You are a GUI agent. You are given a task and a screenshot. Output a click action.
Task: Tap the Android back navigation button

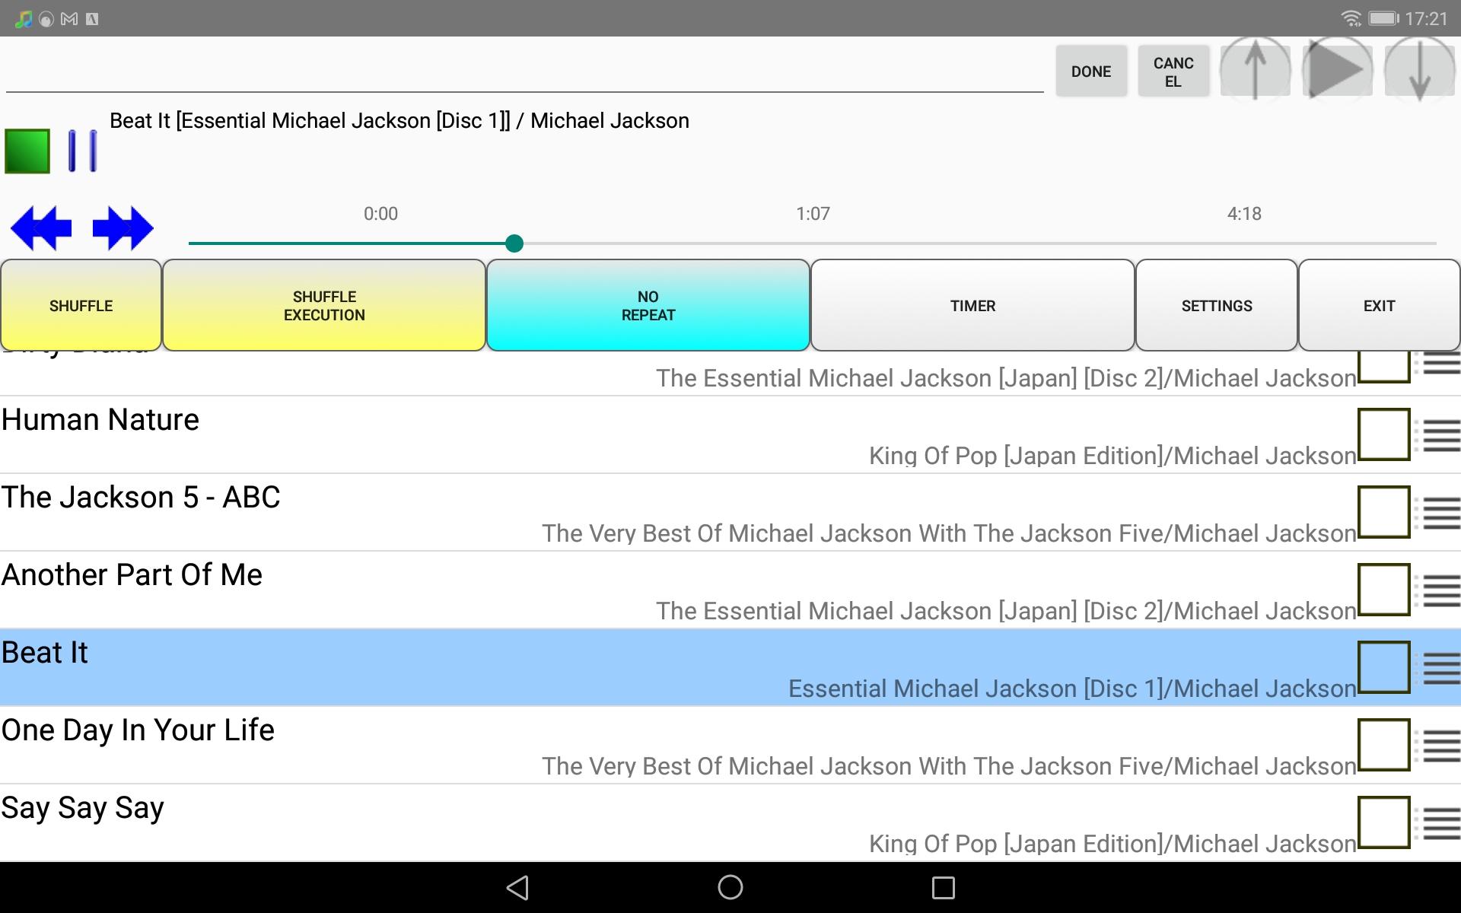[x=517, y=887]
